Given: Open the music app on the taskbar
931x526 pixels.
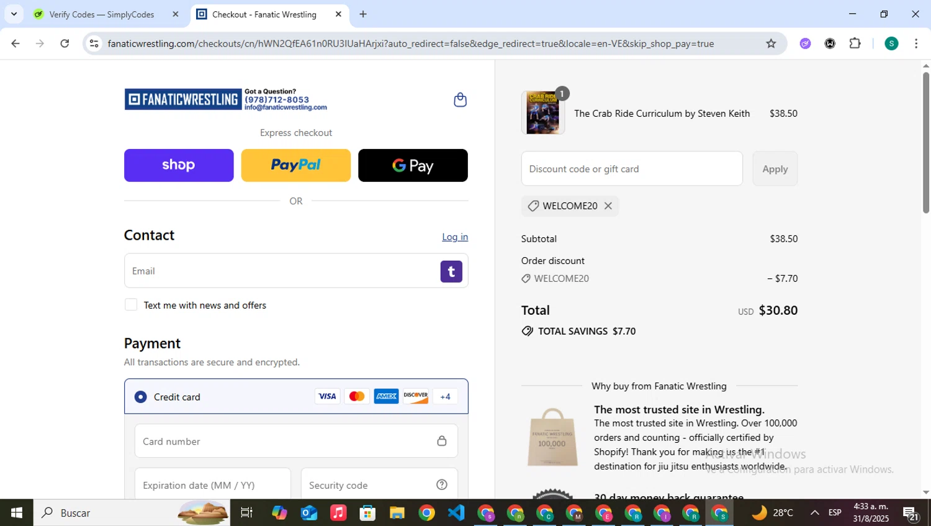Looking at the screenshot, I should pos(338,513).
